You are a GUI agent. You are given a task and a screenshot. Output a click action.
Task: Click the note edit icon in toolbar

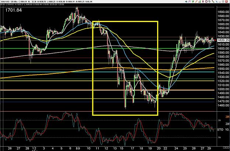(209, 1)
